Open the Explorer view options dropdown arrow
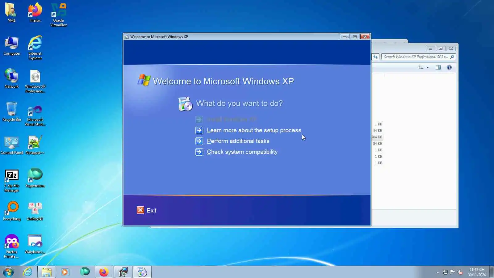 coord(428,67)
